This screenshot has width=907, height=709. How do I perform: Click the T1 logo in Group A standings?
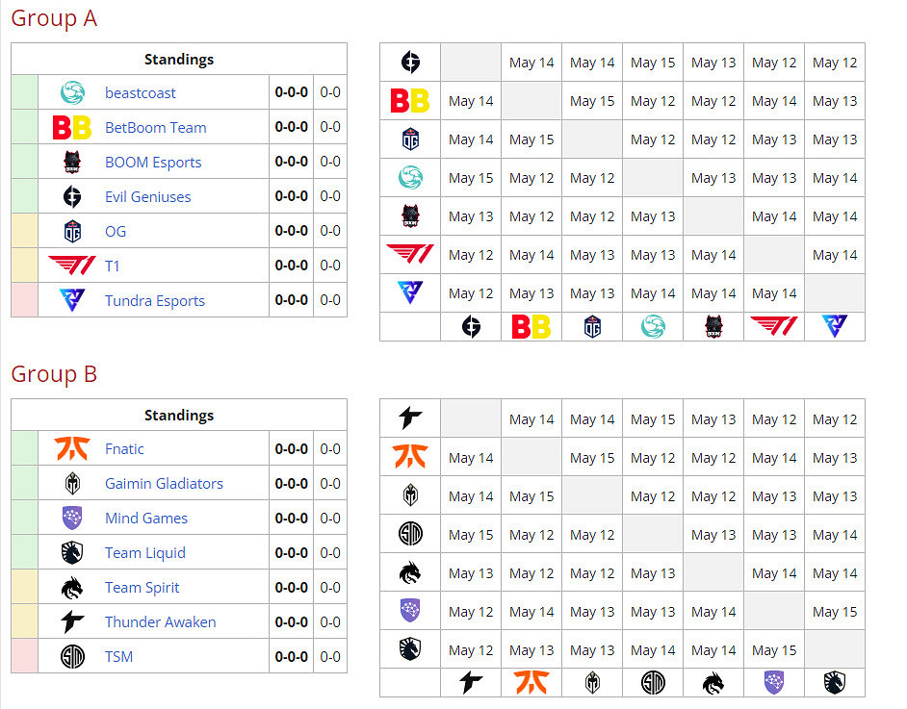[x=72, y=266]
